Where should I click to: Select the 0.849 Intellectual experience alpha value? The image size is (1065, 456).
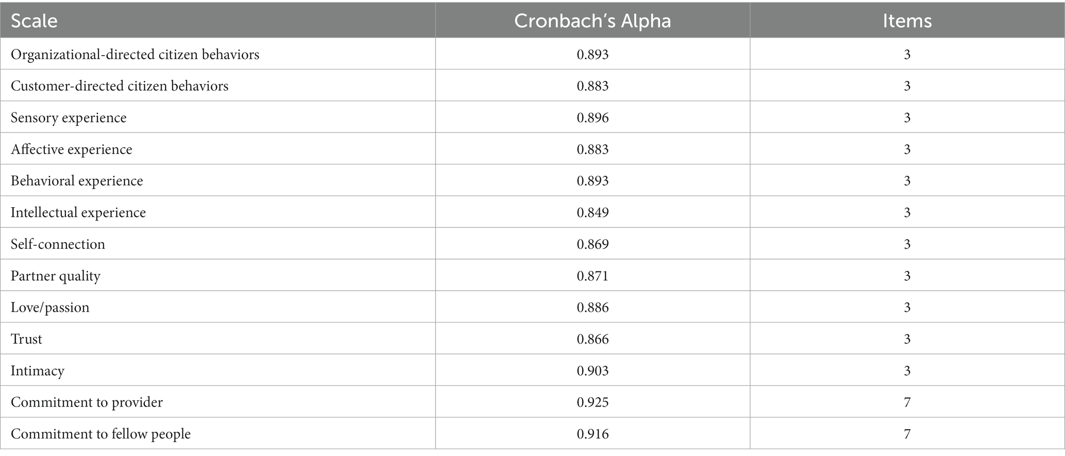coord(593,213)
